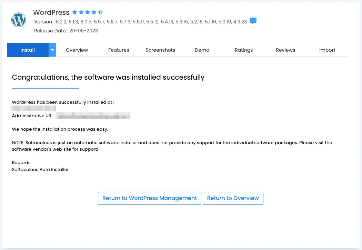The width and height of the screenshot is (362, 250).
Task: Open the changelog speech bubble icon
Action: (253, 21)
